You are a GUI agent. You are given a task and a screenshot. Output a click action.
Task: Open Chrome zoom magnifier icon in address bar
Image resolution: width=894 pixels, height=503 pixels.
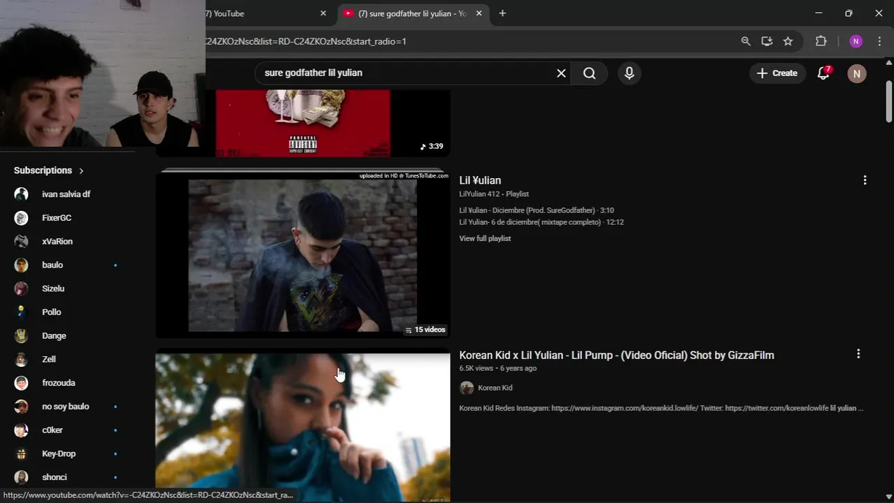746,41
